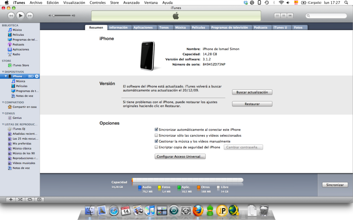Open Configurar Acceso Universal
The height and width of the screenshot is (220, 353).
tap(180, 156)
